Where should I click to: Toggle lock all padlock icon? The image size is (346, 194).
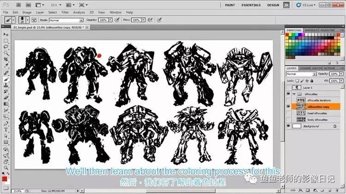tap(312, 81)
